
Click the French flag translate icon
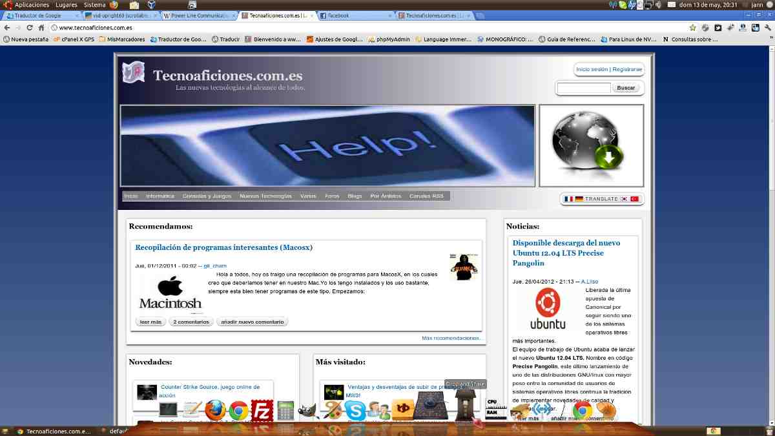[x=569, y=199]
